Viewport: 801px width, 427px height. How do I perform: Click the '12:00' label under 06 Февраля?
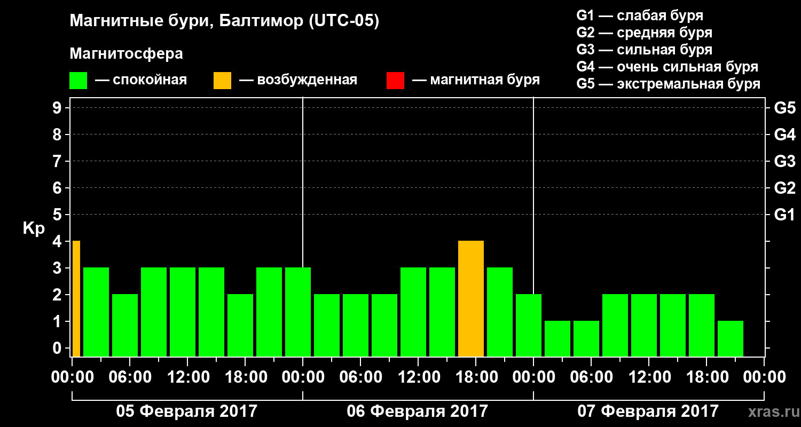point(419,377)
